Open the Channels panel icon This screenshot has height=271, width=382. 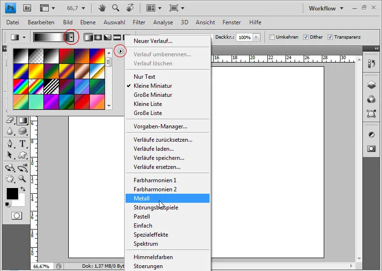coord(371,99)
